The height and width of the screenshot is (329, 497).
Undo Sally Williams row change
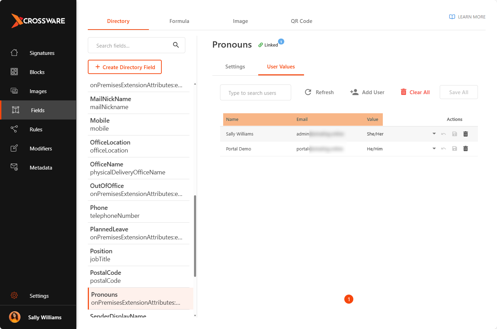pyautogui.click(x=444, y=134)
